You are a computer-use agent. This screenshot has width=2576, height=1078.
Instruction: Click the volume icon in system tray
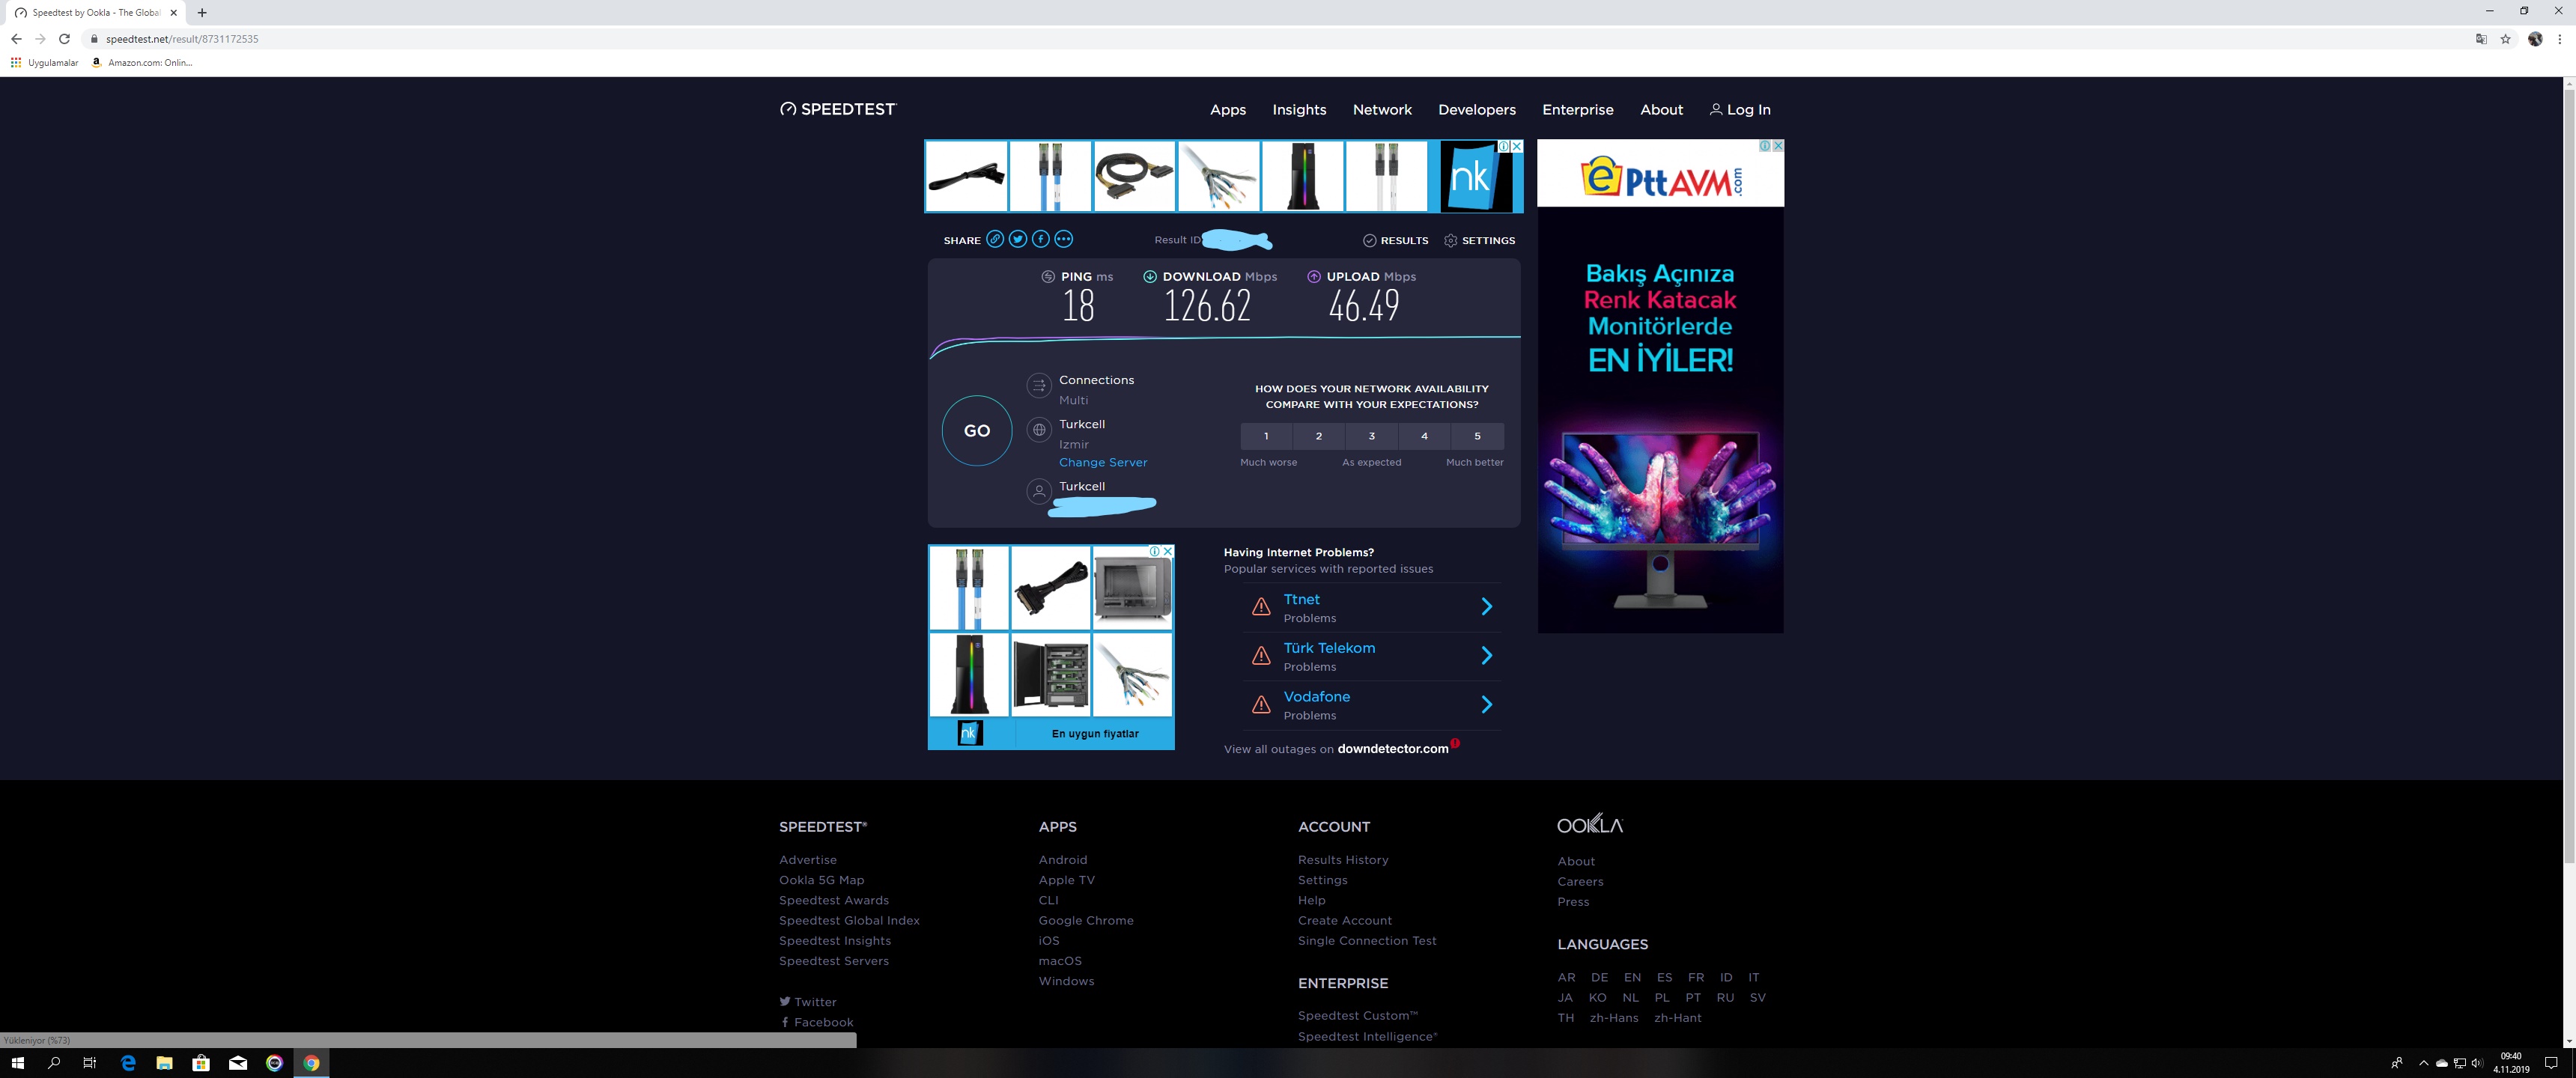point(2476,1063)
